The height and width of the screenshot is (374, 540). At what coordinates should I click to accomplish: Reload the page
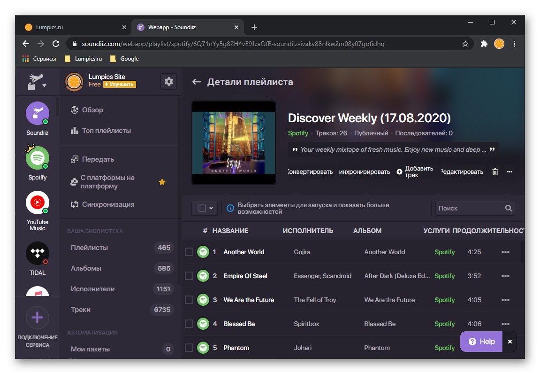pos(56,44)
